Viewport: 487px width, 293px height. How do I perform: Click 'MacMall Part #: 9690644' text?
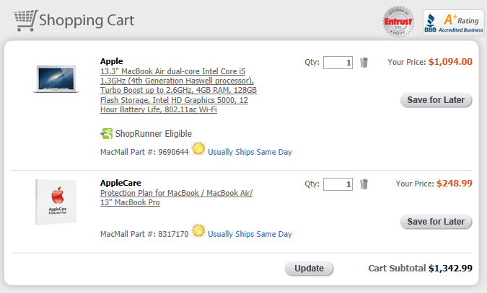144,152
